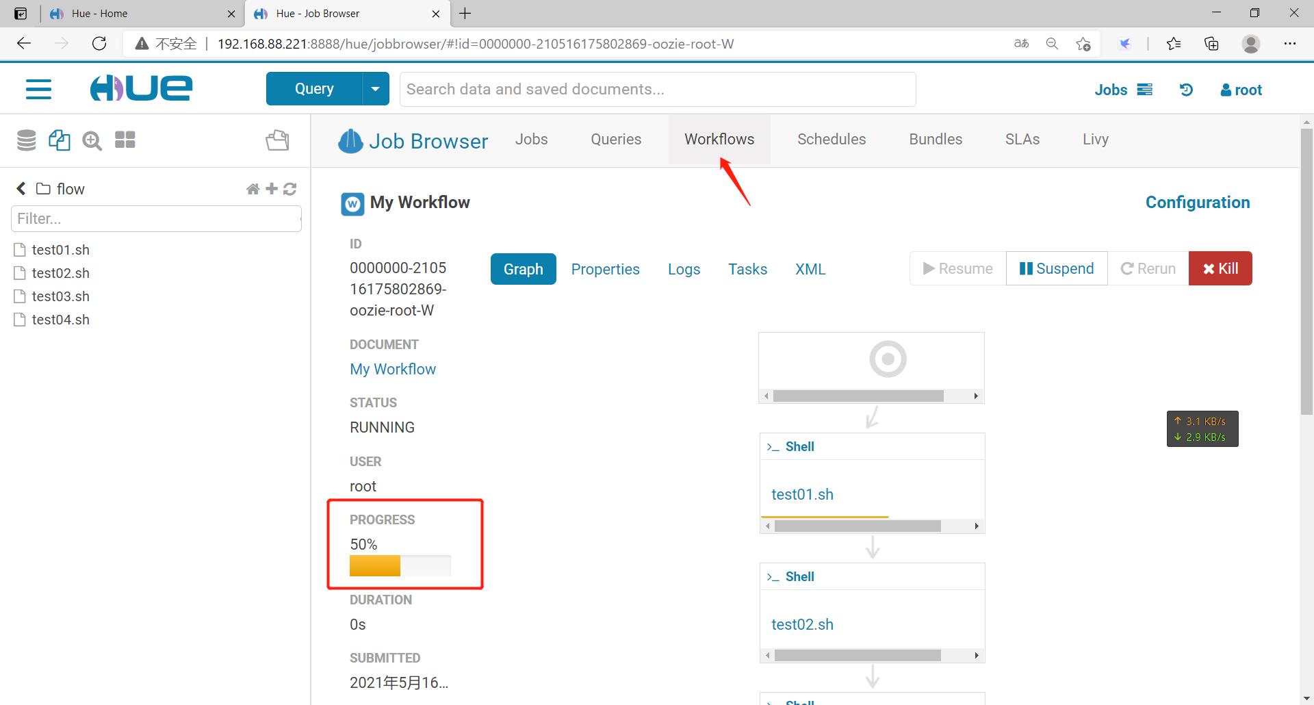
Task: Open test01.sh in file list
Action: click(x=60, y=250)
